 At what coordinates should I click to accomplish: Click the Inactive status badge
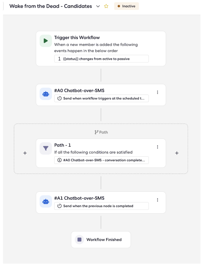pos(126,6)
